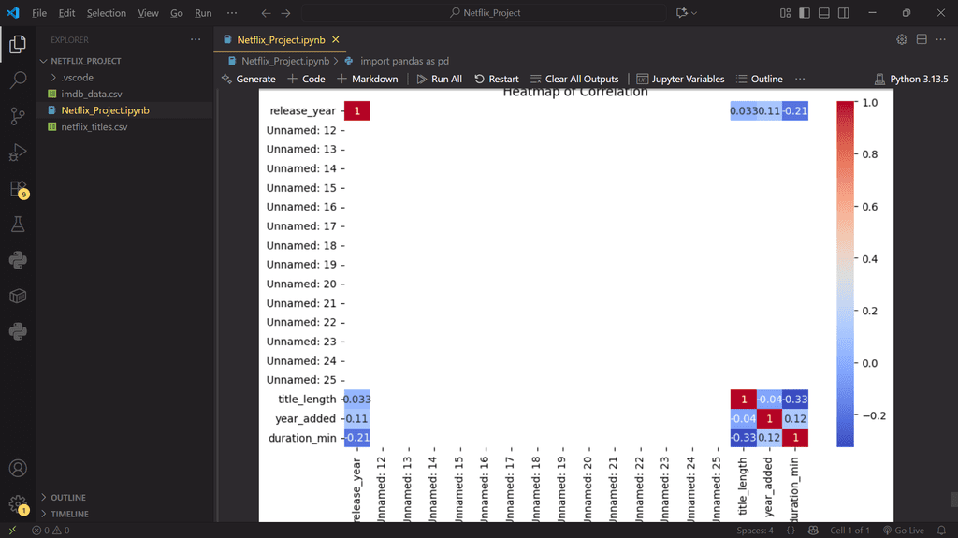Toggle the bottom panel visibility
958x538 pixels.
tap(824, 13)
